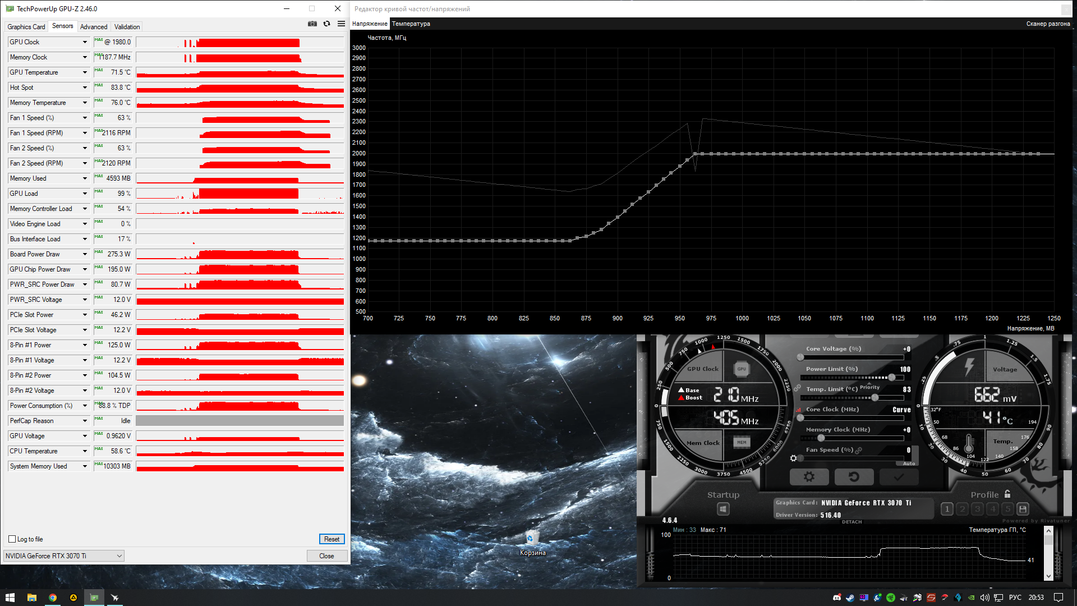Toggle Auto fan speed mode
Viewport: 1077px width, 606px height.
click(x=909, y=463)
